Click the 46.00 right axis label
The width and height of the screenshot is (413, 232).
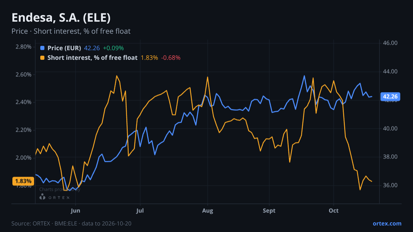coord(390,43)
